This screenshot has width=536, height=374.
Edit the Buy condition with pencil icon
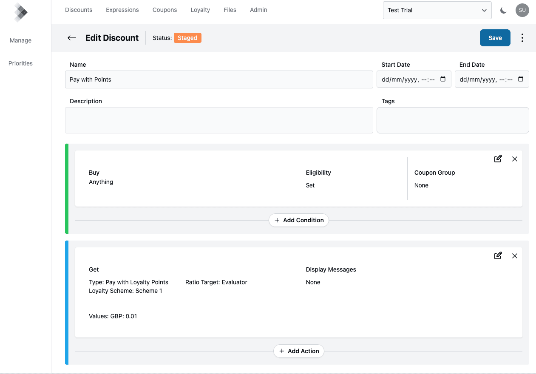498,159
